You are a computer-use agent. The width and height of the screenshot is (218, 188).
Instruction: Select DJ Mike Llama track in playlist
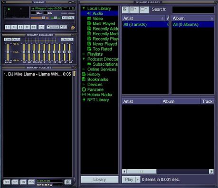[x=38, y=74]
